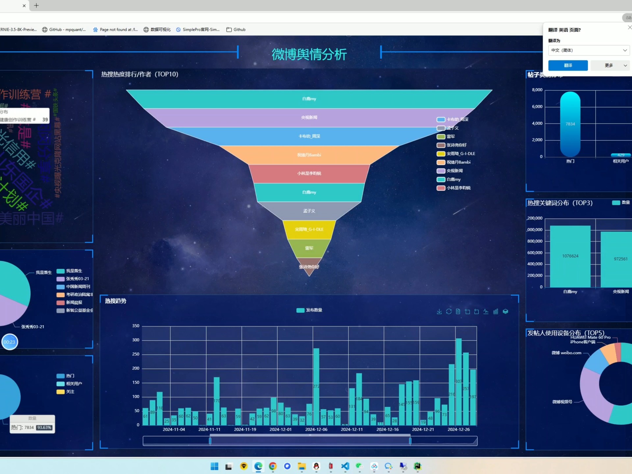Click the save-as-image download icon in 热搜趋势

pyautogui.click(x=439, y=311)
